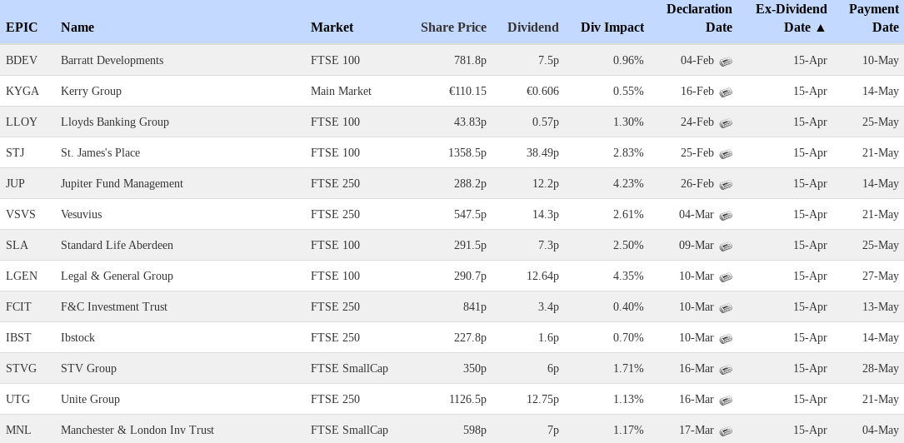Image resolution: width=904 pixels, height=443 pixels.
Task: Select the MNL ticker cell
Action: click(x=18, y=431)
